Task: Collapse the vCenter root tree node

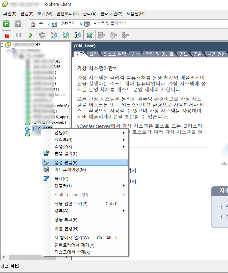Action: 2,45
